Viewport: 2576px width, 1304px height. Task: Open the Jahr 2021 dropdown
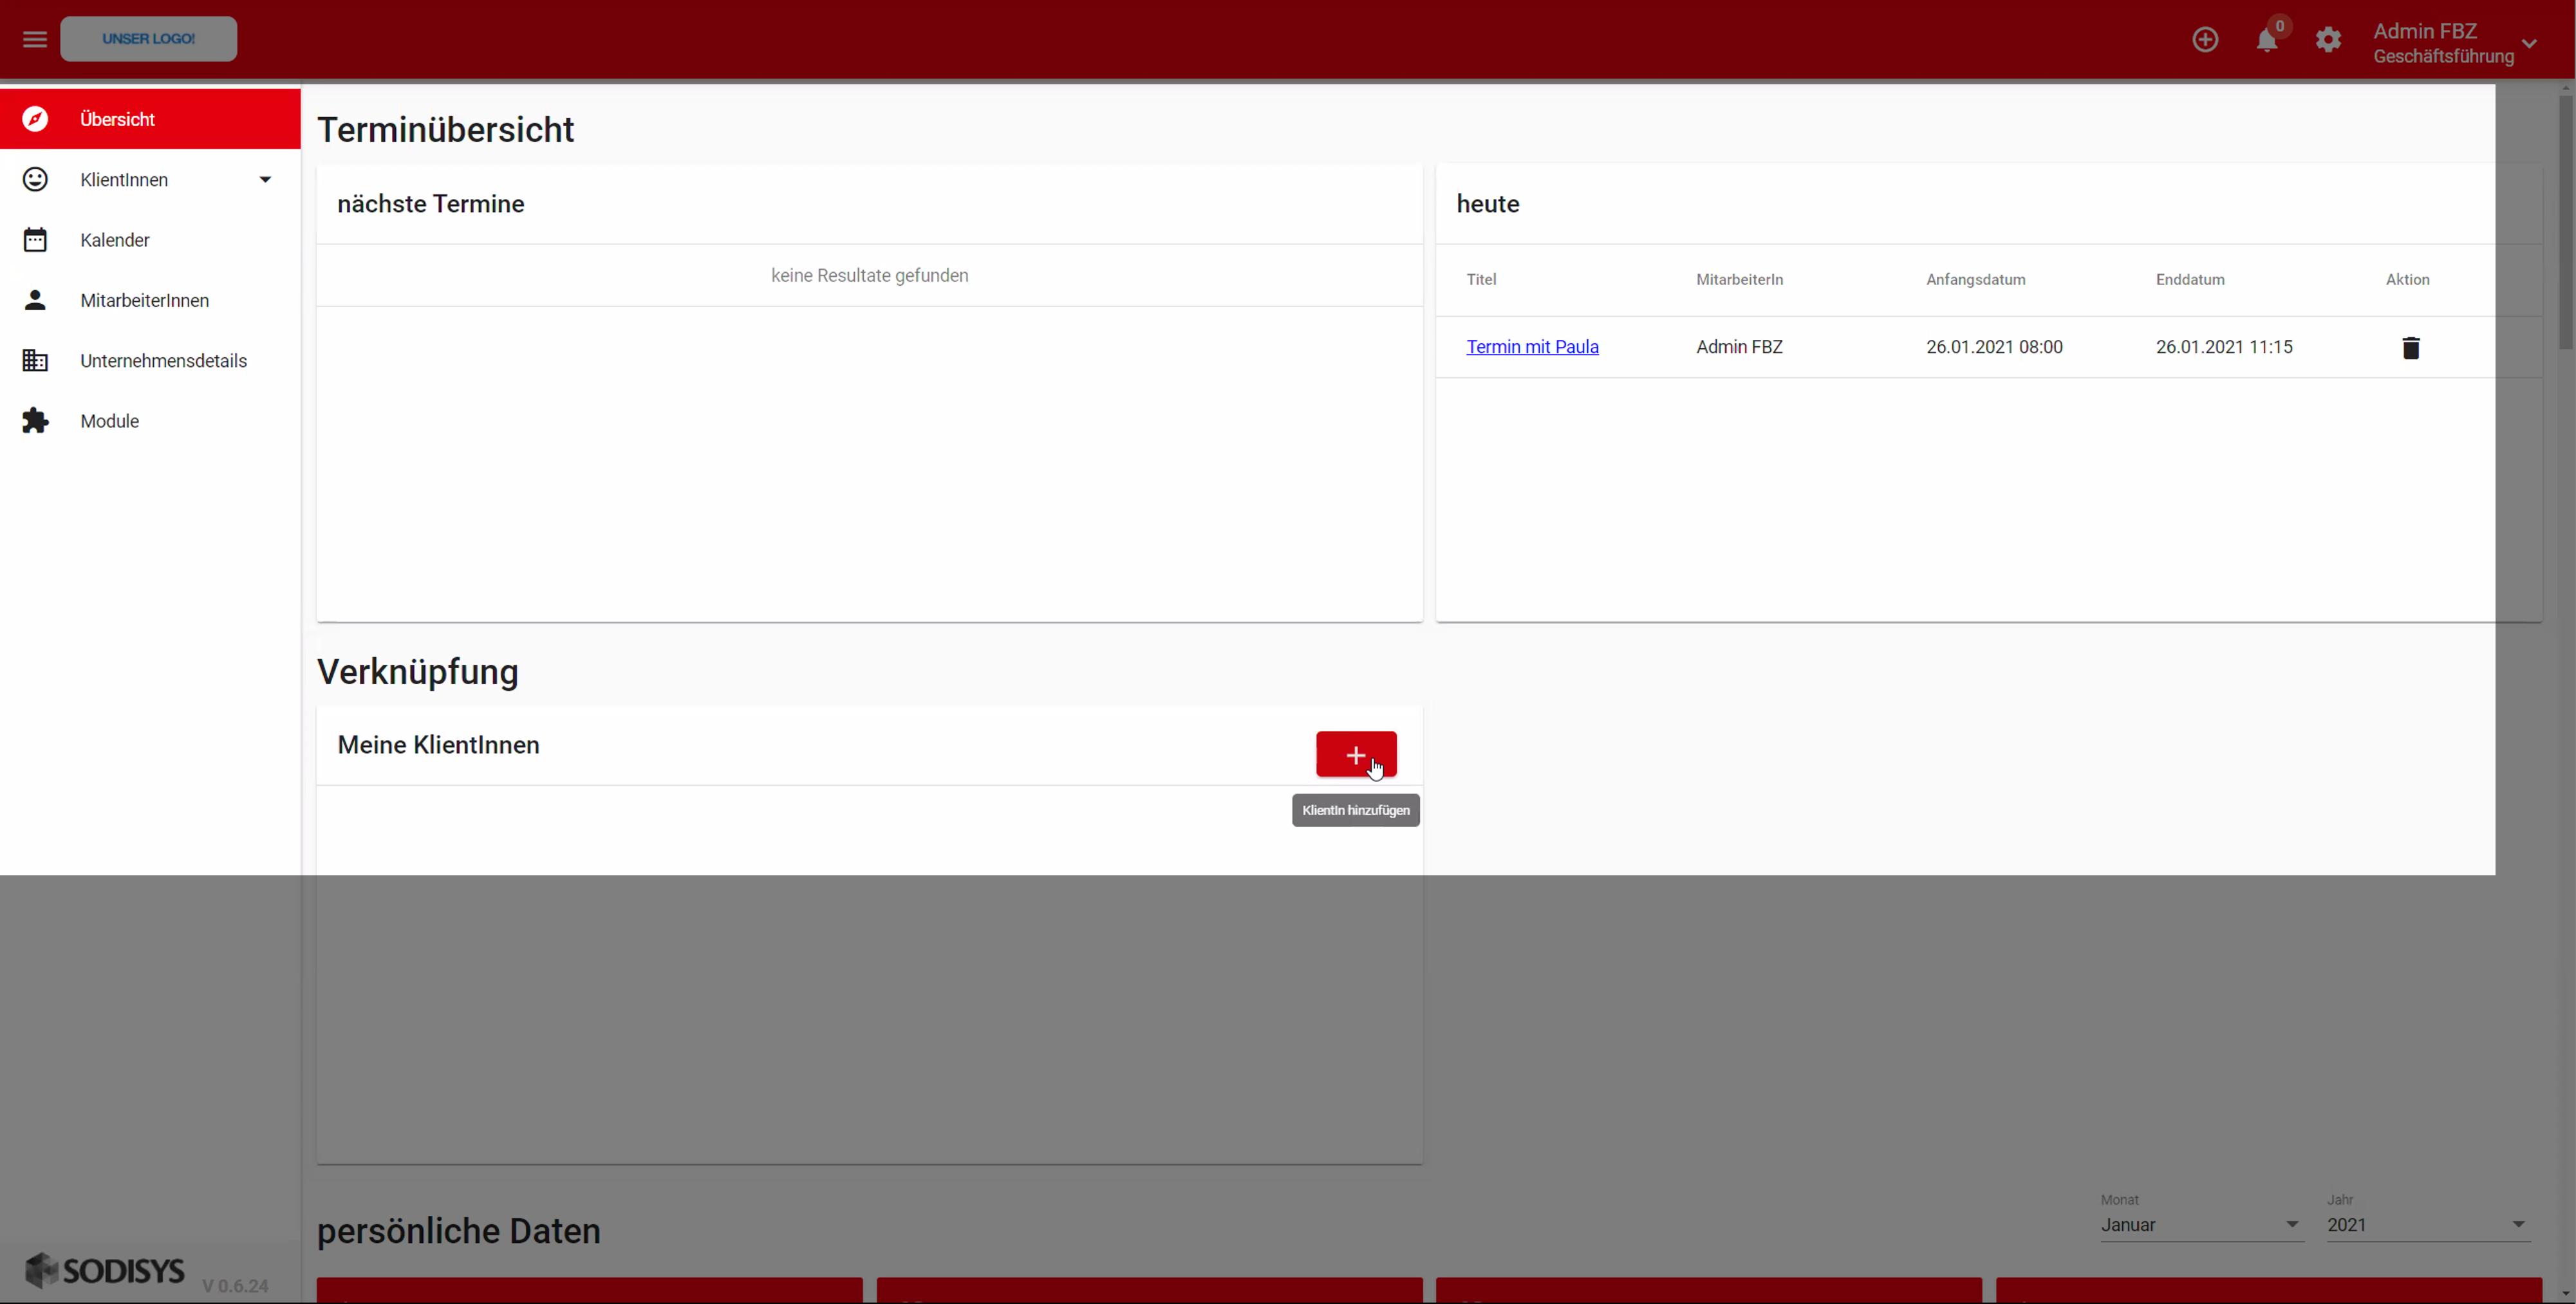pos(2428,1225)
